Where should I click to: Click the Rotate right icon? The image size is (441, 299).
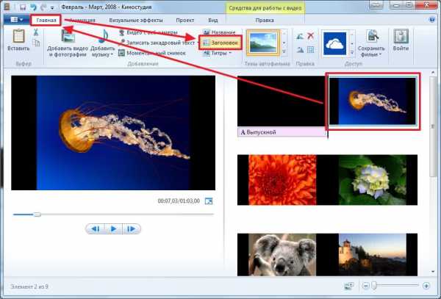pos(300,50)
